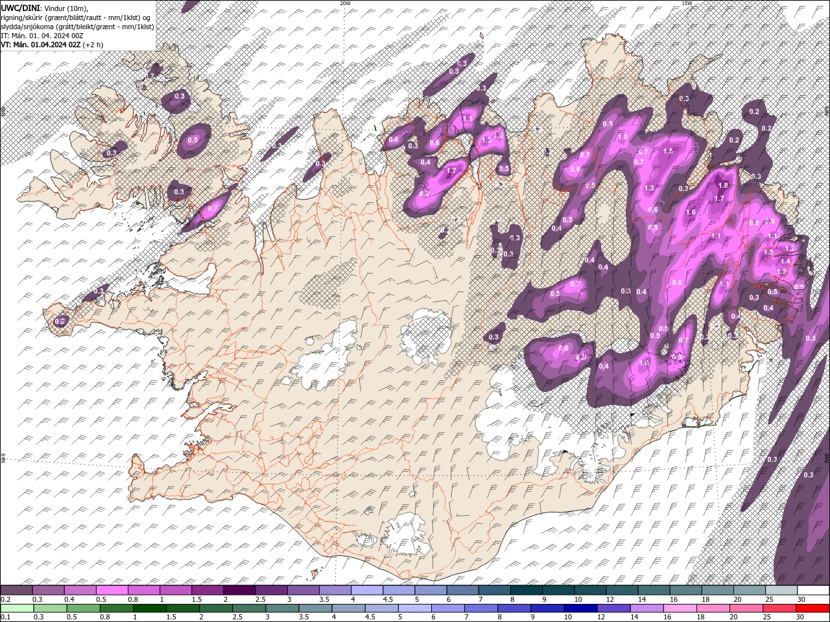Click upper legend swatch between 6 and 7

click(x=462, y=590)
